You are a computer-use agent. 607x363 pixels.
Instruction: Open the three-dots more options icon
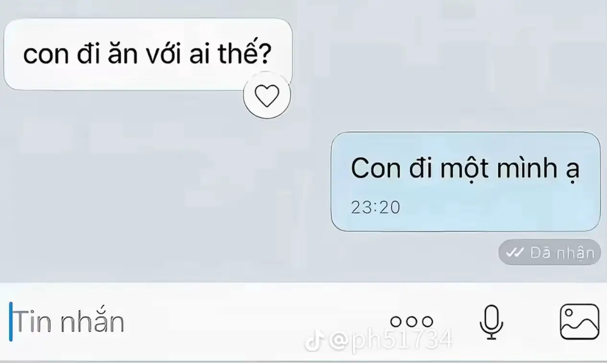click(411, 321)
